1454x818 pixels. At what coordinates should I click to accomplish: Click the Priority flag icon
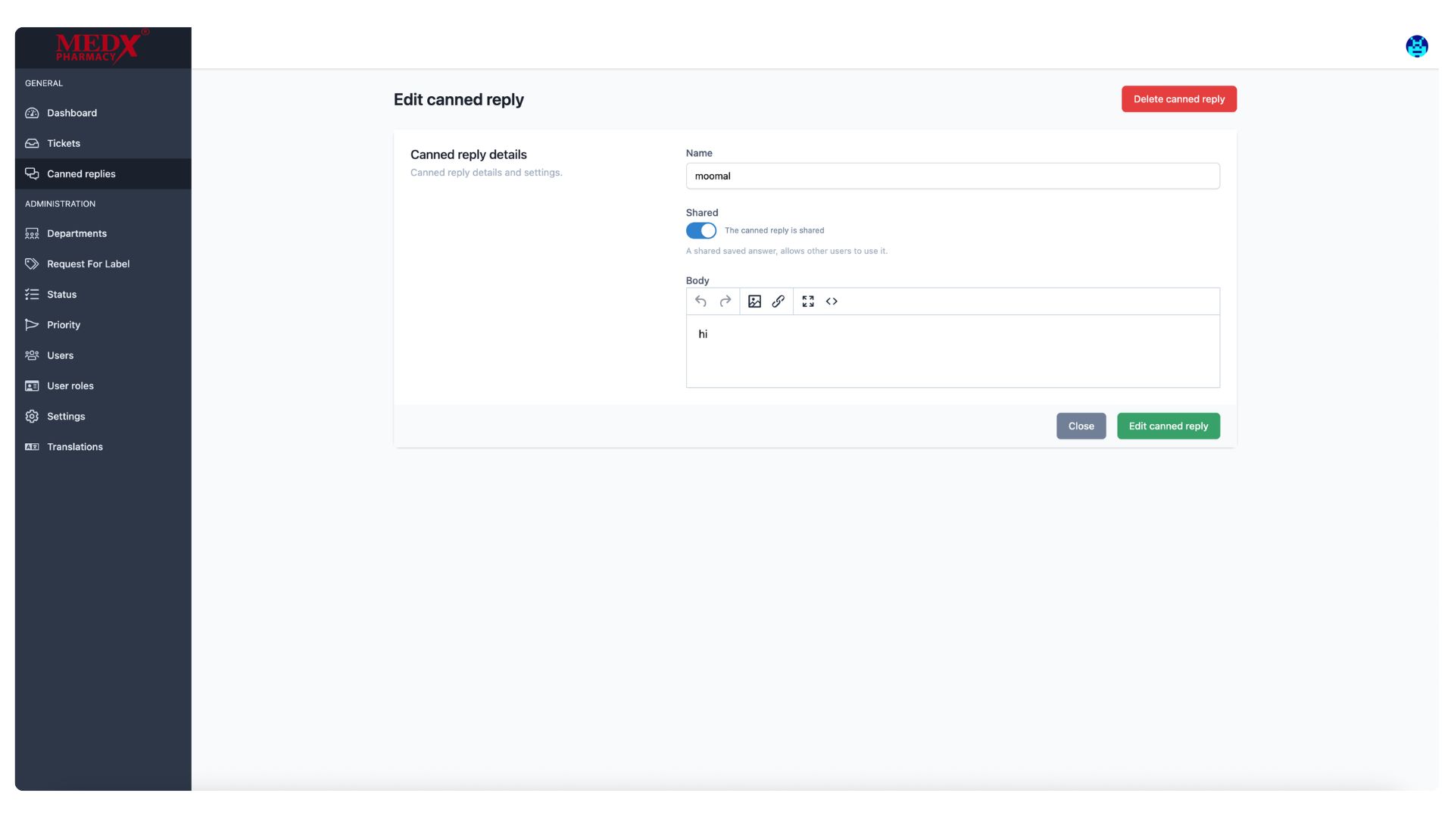click(32, 324)
